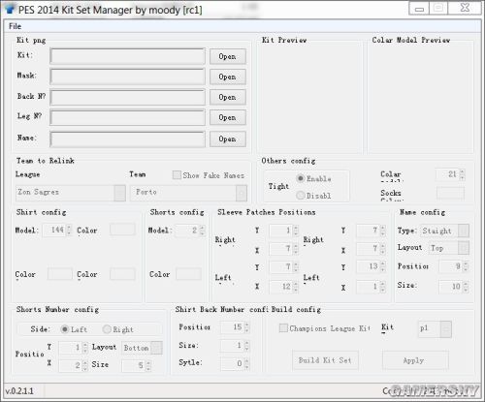
Task: Click Open button for Name file
Action: pyautogui.click(x=228, y=139)
